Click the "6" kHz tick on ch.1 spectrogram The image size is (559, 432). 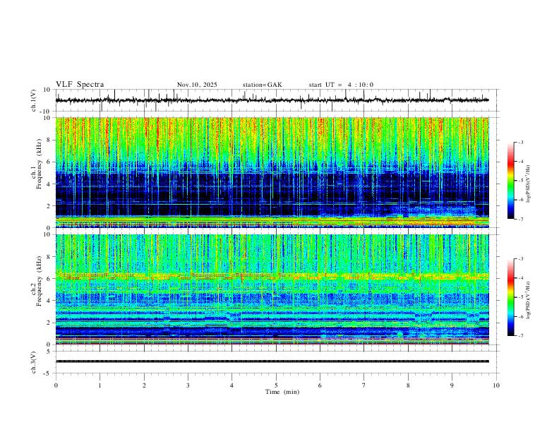(49, 162)
